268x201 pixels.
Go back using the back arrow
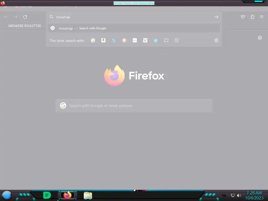(6, 17)
